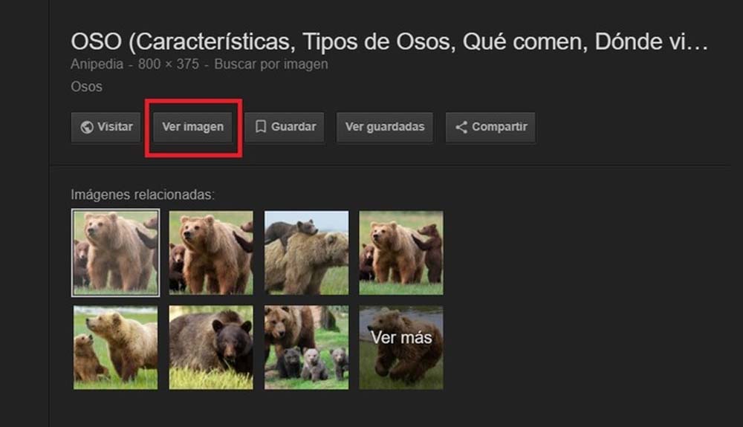Click the Buscar por imagen link
This screenshot has height=427, width=743.
271,64
